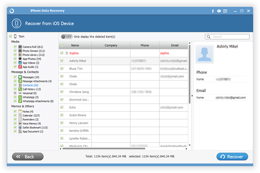The width and height of the screenshot is (260, 173).
Task: Sort by the Company column header
Action: point(111,45)
